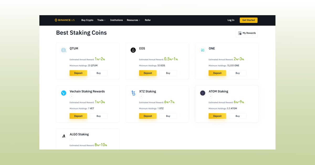The height and width of the screenshot is (165, 315).
Task: Select the Vechain VET coin icon
Action: pyautogui.click(x=64, y=93)
